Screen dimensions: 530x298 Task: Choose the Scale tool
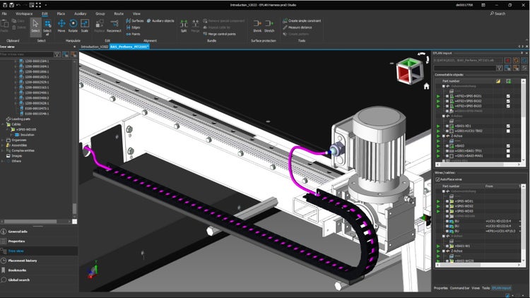point(84,25)
